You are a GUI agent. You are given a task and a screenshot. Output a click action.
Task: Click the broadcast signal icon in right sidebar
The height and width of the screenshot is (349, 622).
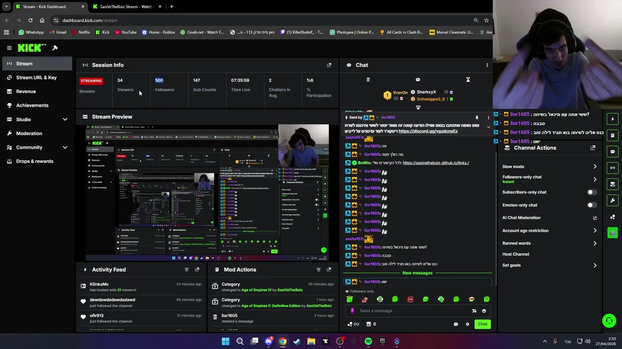point(613,168)
